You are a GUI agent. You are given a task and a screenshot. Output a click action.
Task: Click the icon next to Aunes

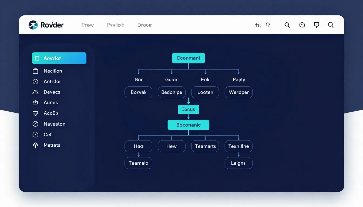[x=35, y=102]
